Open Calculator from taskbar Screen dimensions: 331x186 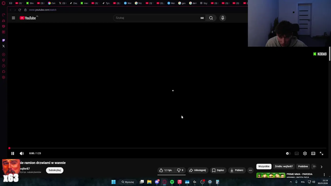coord(217,182)
